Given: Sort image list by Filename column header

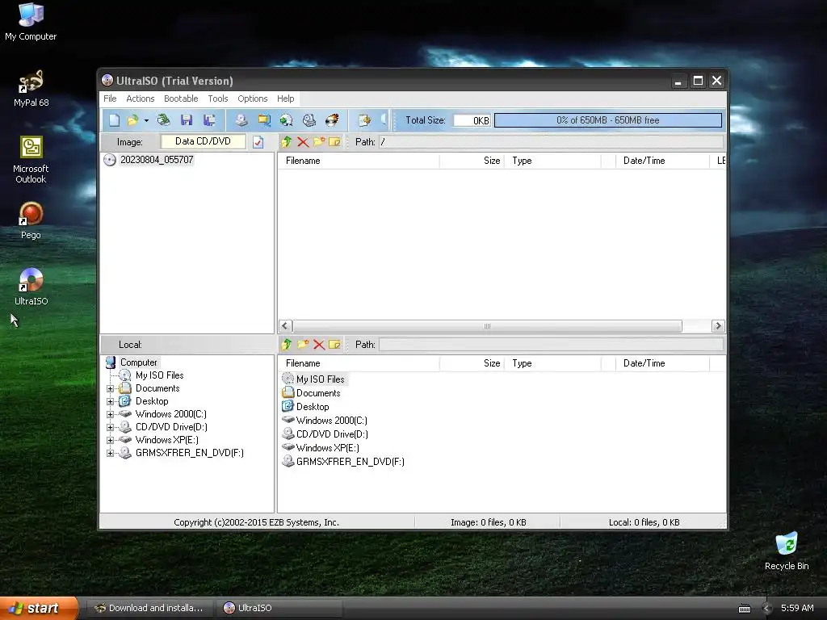Looking at the screenshot, I should pyautogui.click(x=359, y=161).
